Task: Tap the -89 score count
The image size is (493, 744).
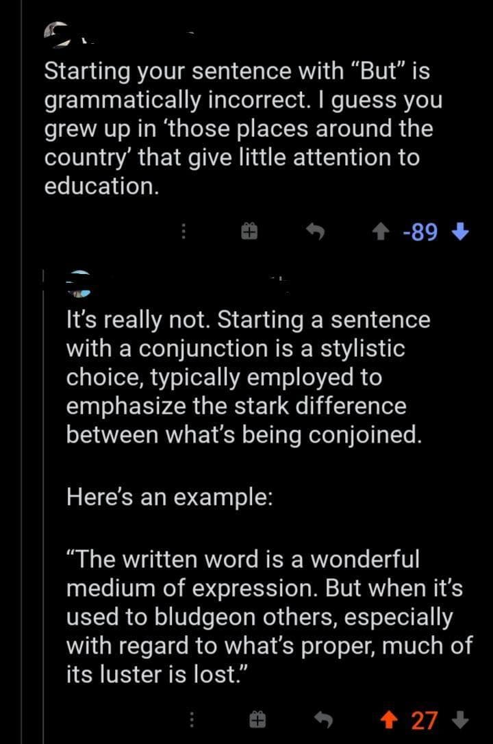Action: point(420,233)
